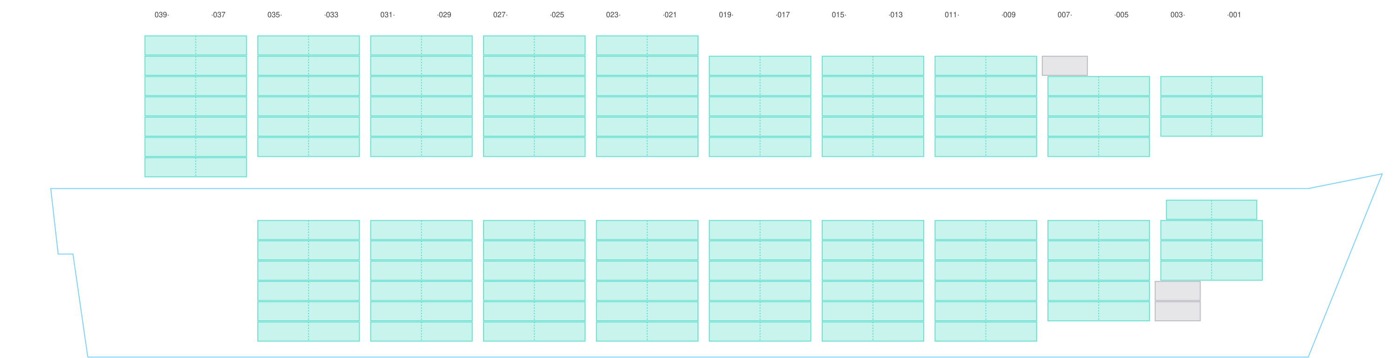This screenshot has height=358, width=1396.
Task: Select bay label 011
Action: pos(952,14)
